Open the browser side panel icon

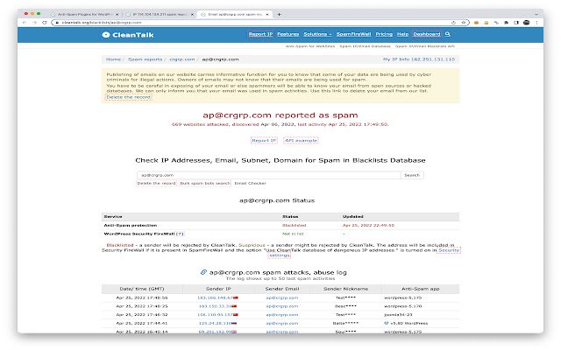pos(516,23)
